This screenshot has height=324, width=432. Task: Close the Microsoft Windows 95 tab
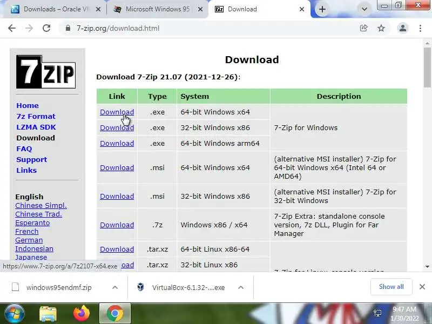coord(200,9)
